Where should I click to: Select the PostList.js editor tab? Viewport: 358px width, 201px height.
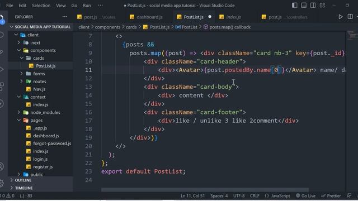click(194, 17)
